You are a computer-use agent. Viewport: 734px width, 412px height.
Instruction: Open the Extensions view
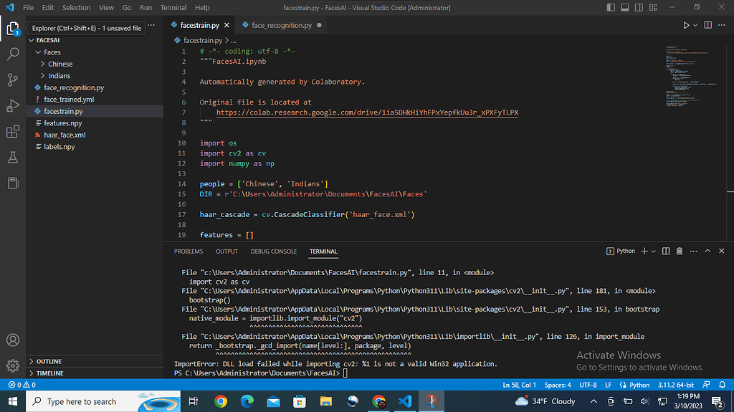click(x=13, y=132)
